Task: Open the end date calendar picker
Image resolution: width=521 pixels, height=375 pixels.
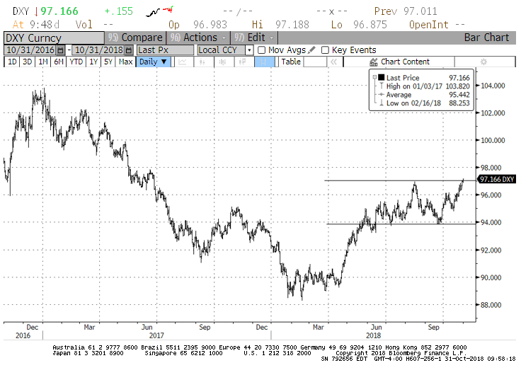Action: 129,50
